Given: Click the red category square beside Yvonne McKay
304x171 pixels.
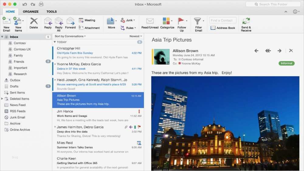Looking at the screenshot, I should point(180,63).
